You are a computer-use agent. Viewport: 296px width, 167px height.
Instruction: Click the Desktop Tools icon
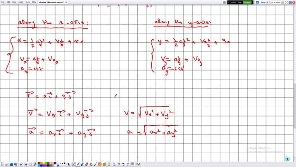tap(16, 164)
